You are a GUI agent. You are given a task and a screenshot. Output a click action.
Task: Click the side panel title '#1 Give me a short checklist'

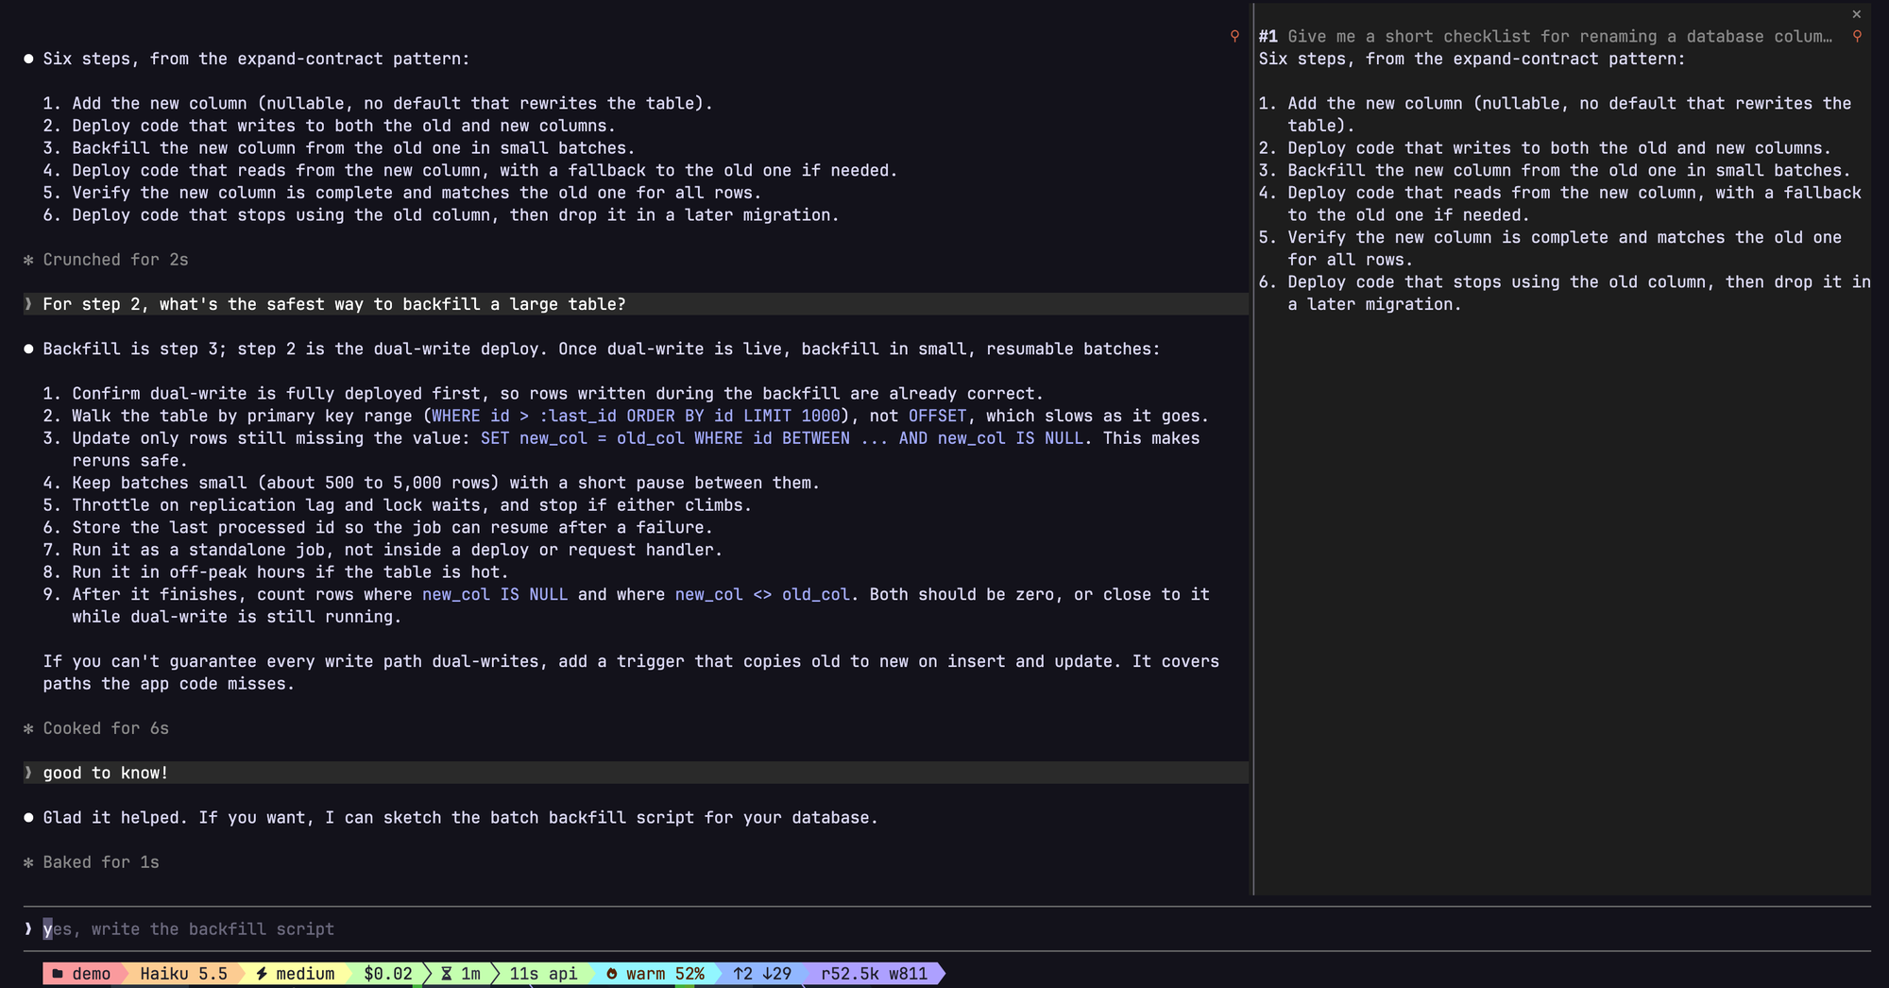[1545, 36]
